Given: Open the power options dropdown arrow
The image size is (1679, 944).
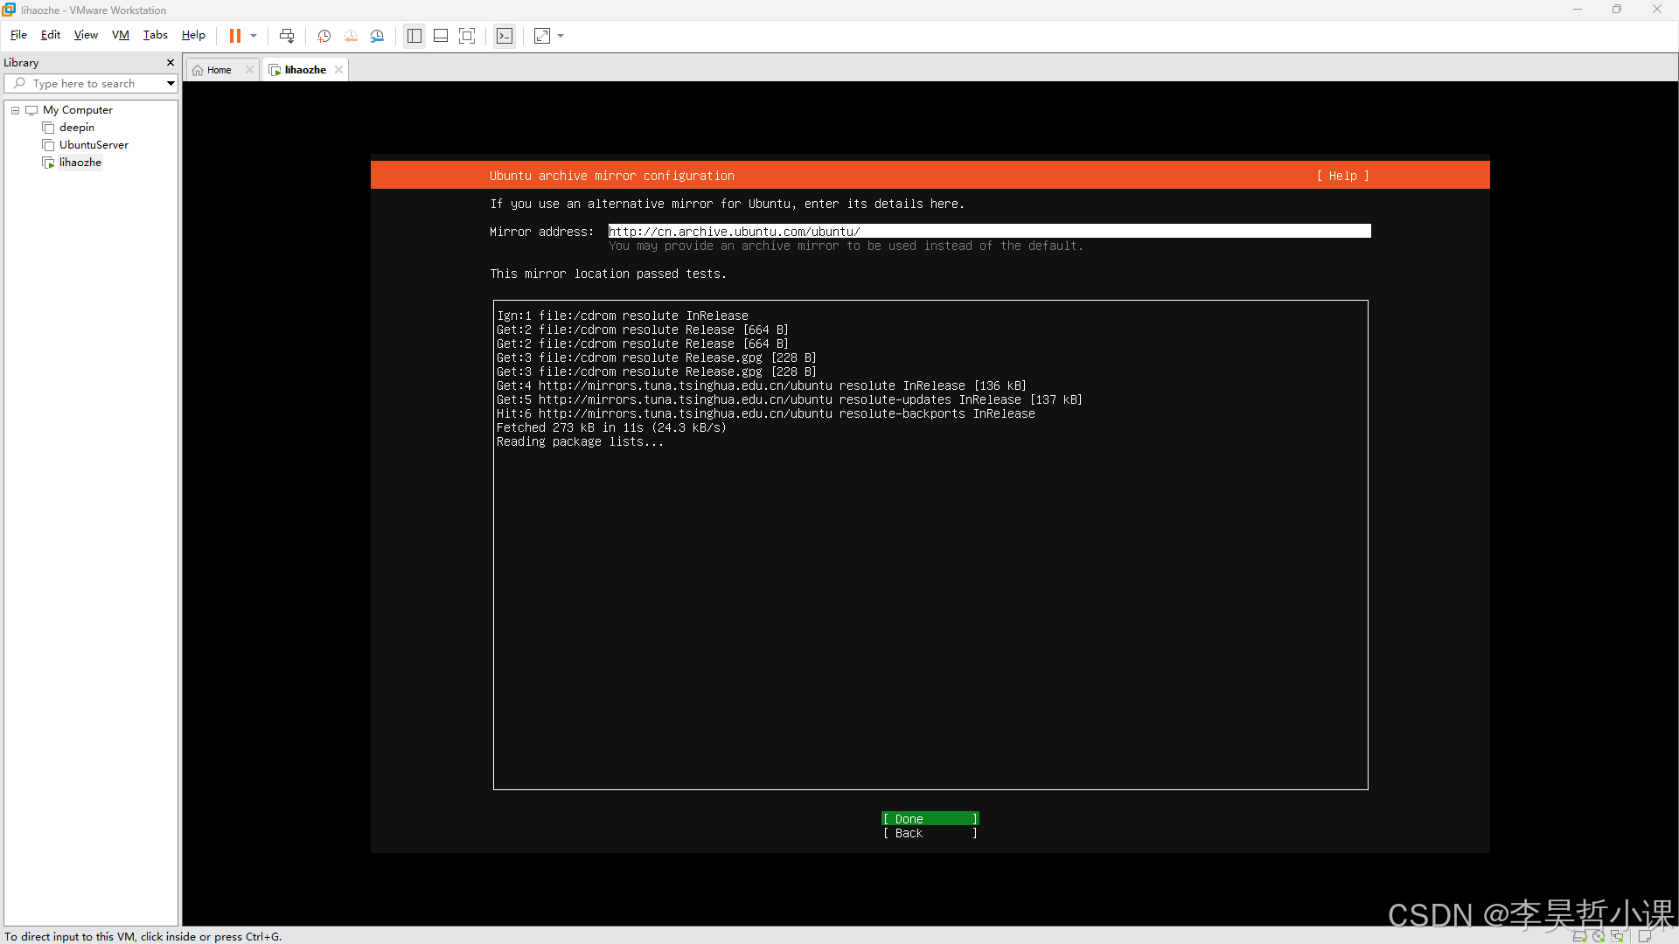Looking at the screenshot, I should click(x=254, y=36).
